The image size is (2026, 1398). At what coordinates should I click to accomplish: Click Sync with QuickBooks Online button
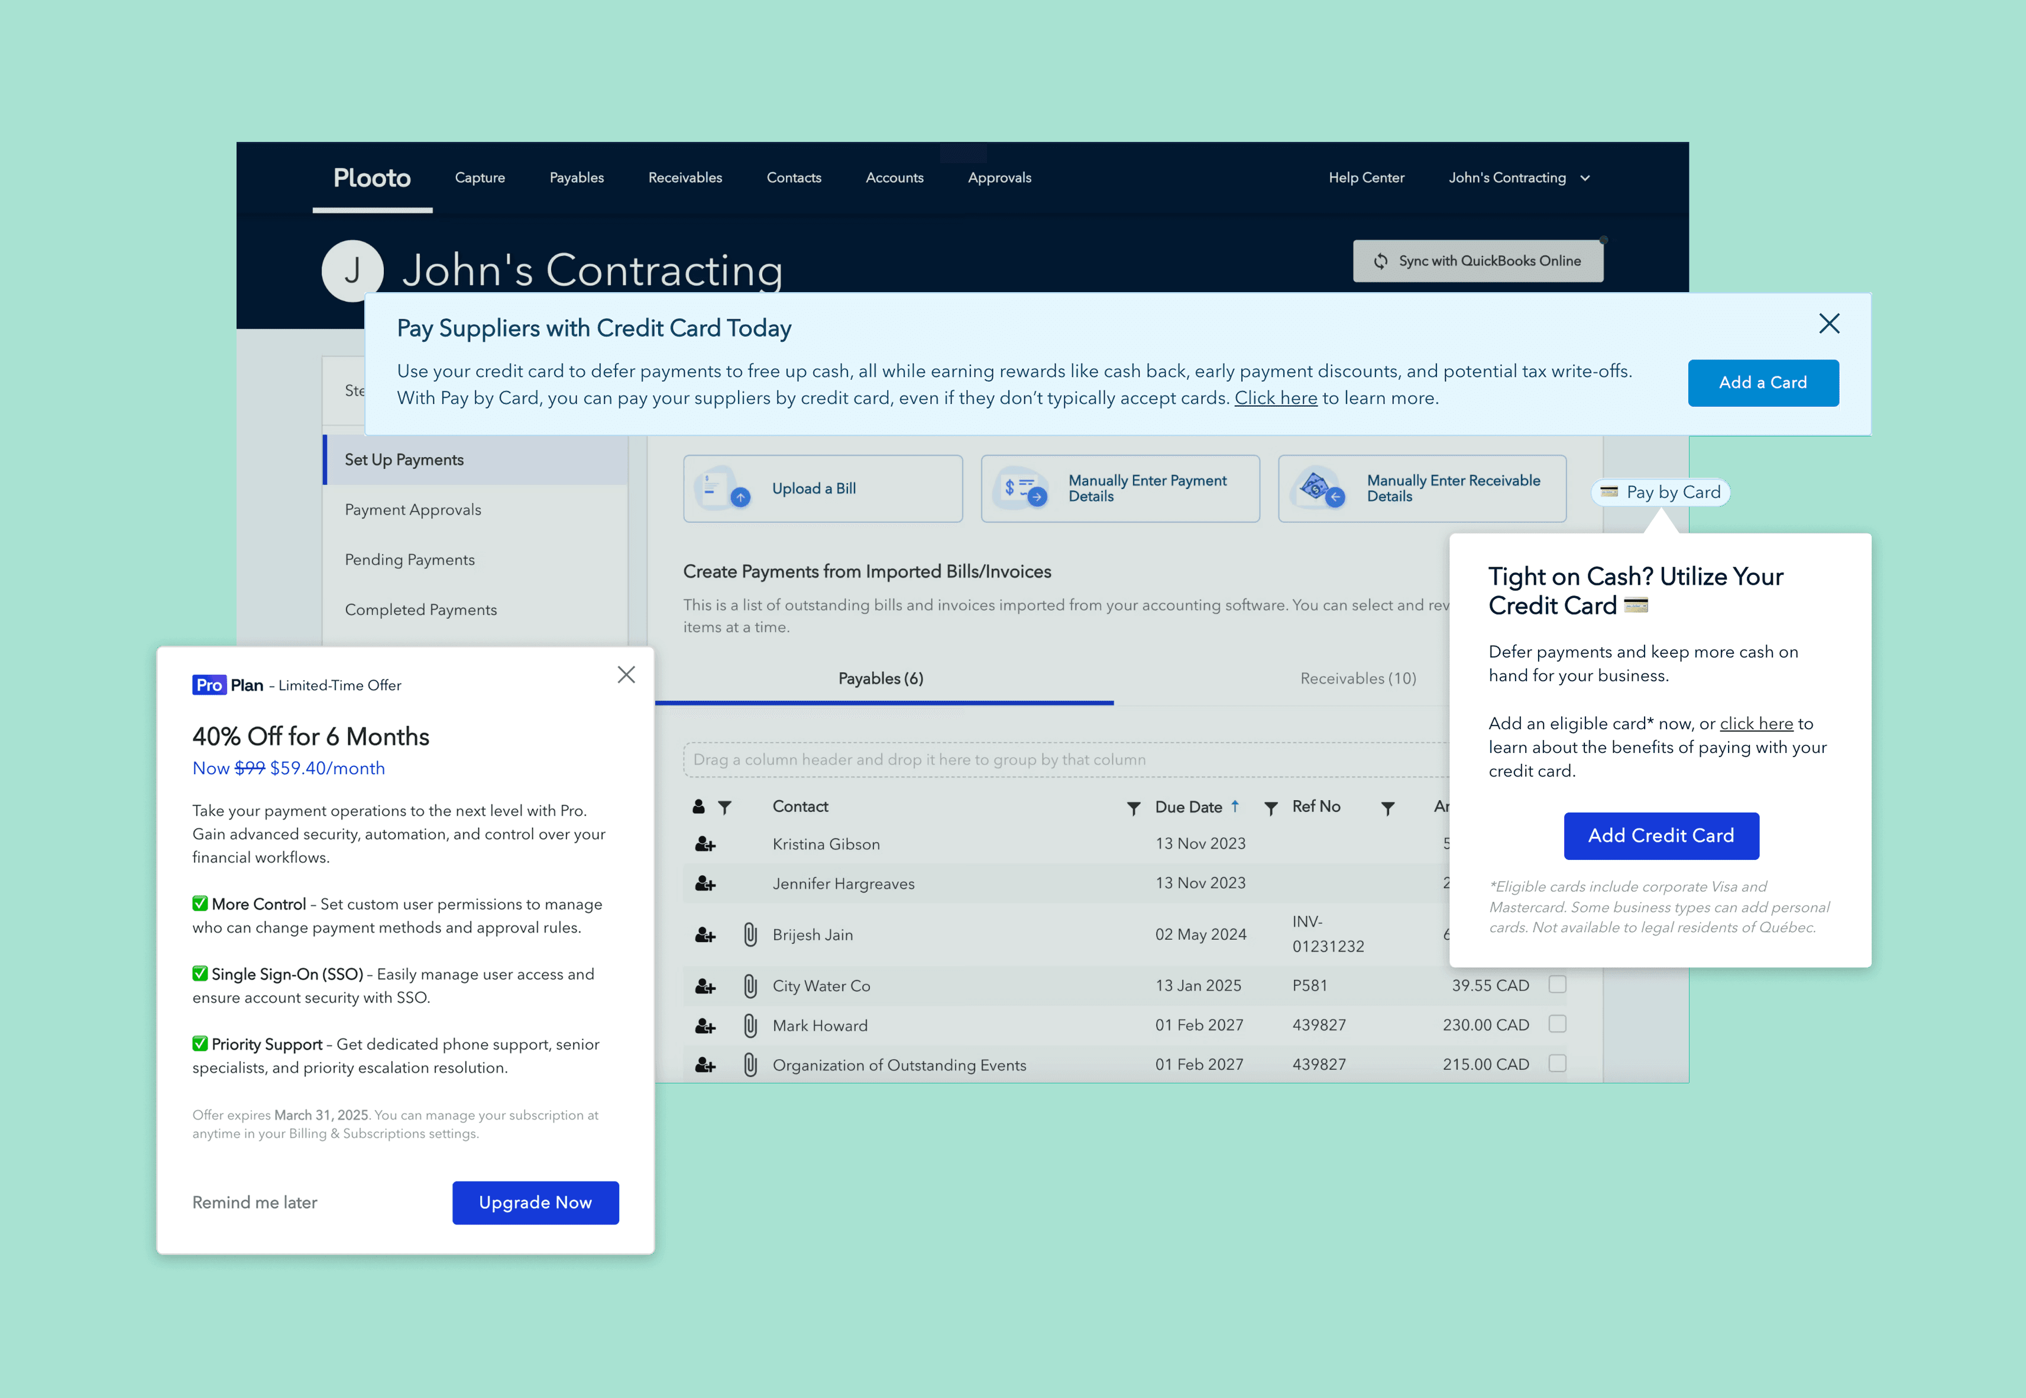[x=1478, y=261]
